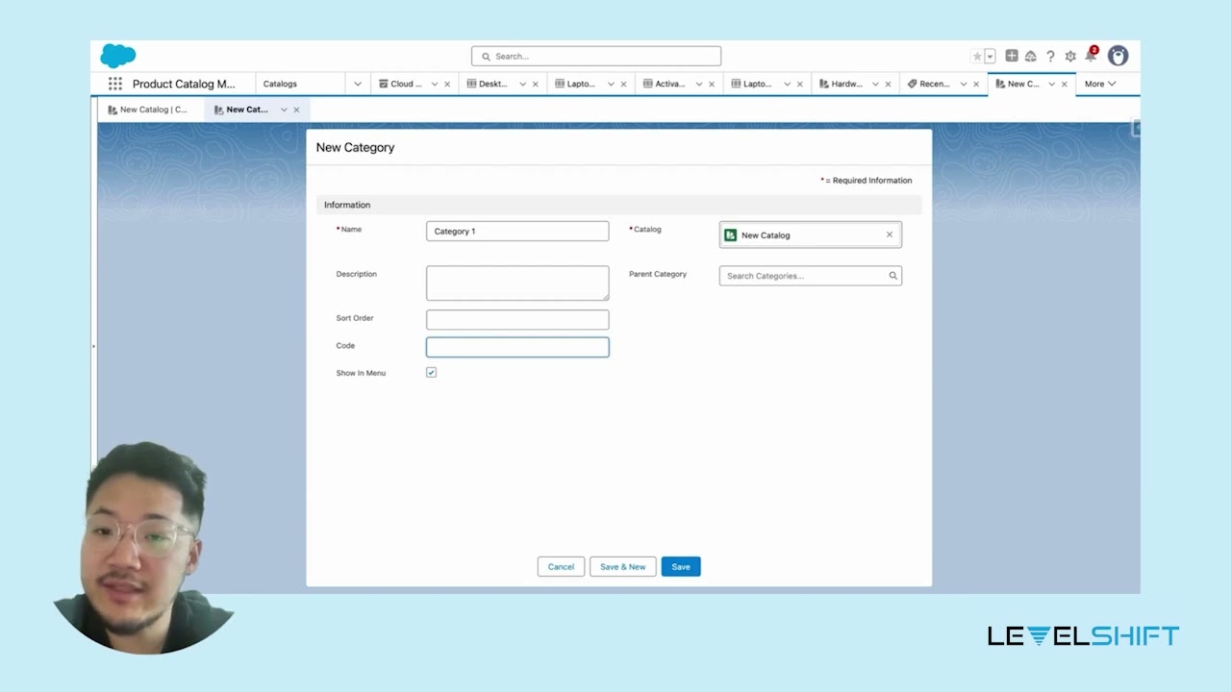Open the Deskt... tab actions chevron
The height and width of the screenshot is (692, 1231).
pyautogui.click(x=523, y=85)
